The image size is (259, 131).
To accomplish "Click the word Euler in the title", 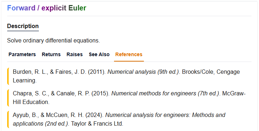I will tap(77, 8).
